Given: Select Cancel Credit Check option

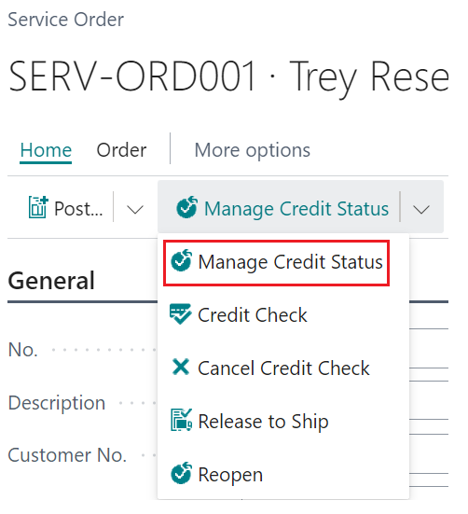Looking at the screenshot, I should click(283, 368).
